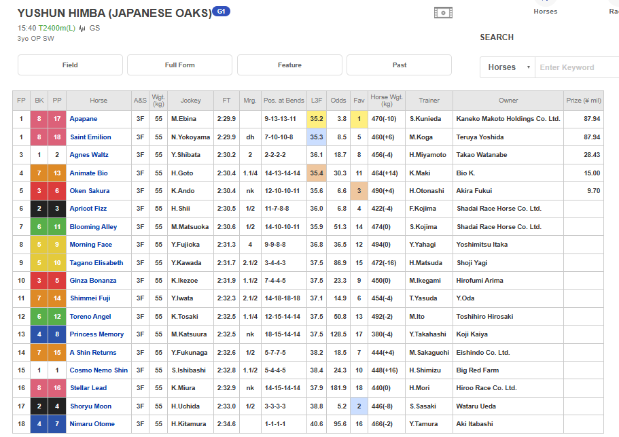Click blue 35.3 L3F cell for Saint Emilion
619x437 pixels.
click(x=317, y=137)
